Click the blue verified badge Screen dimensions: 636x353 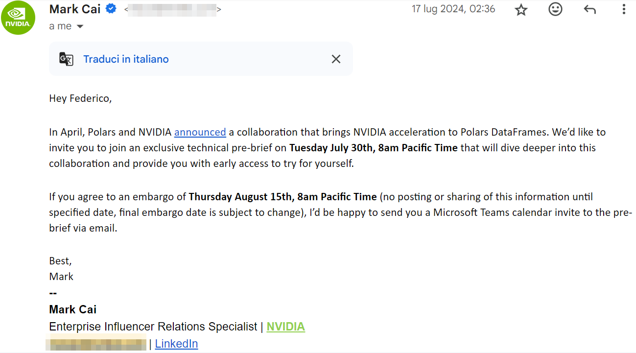pyautogui.click(x=111, y=9)
